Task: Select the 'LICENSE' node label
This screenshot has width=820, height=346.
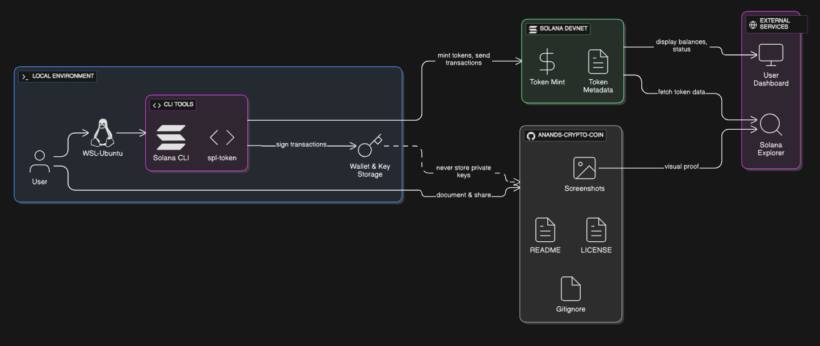Action: [597, 250]
